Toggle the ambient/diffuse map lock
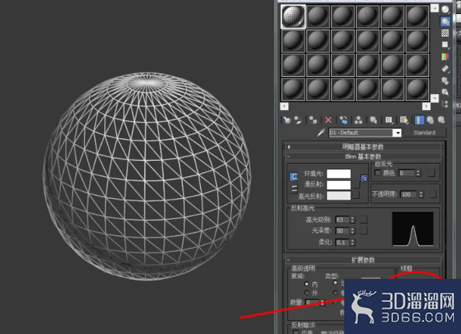461x334 pixels. 364,178
